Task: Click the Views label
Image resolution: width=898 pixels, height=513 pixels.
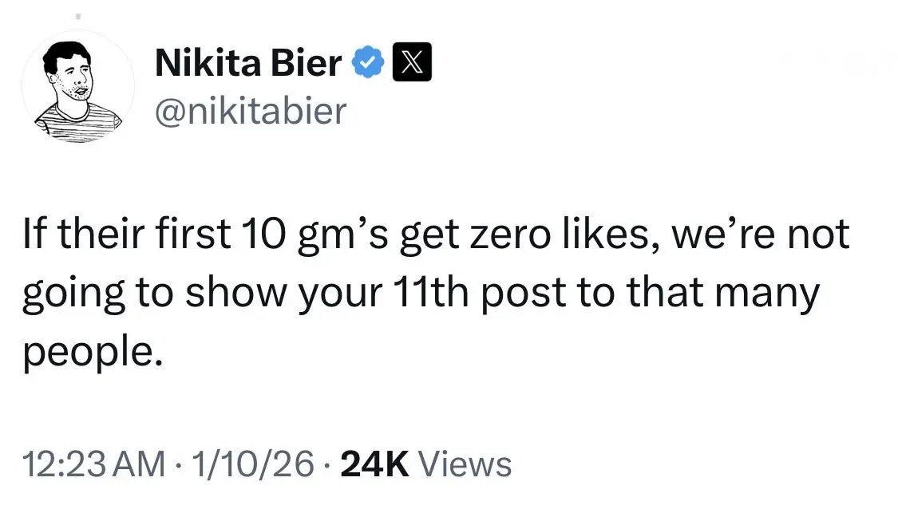Action: point(465,464)
